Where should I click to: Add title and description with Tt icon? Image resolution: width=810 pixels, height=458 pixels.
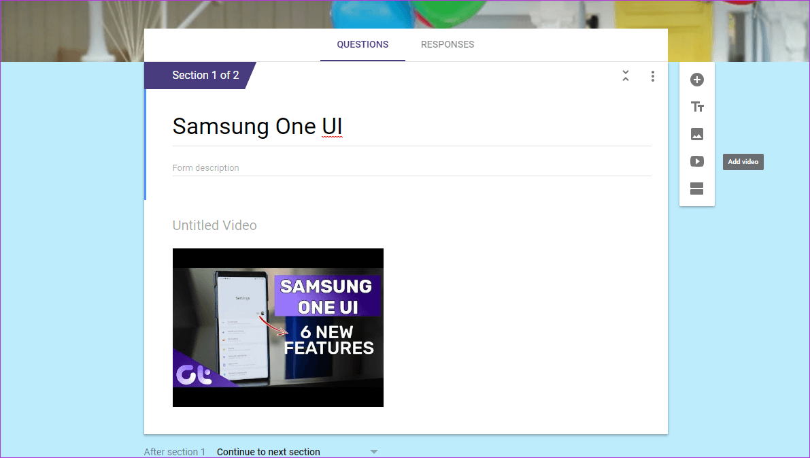[697, 107]
